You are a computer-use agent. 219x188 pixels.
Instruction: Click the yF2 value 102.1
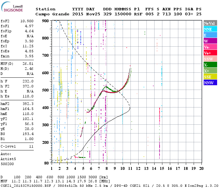(28, 119)
